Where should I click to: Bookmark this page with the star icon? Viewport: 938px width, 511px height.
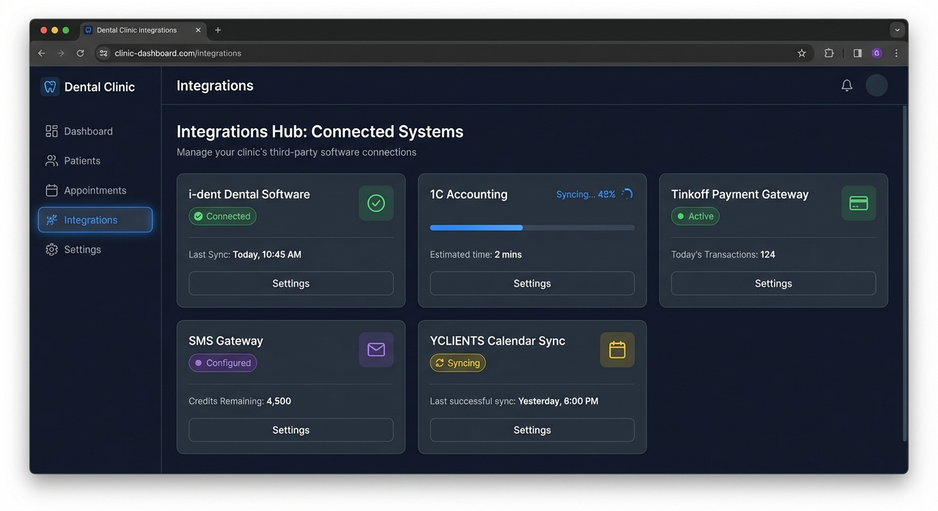(801, 53)
